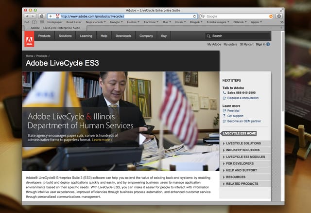This screenshot has height=213, width=311.
Task: Click the Safari home button
Action: (x=41, y=16)
